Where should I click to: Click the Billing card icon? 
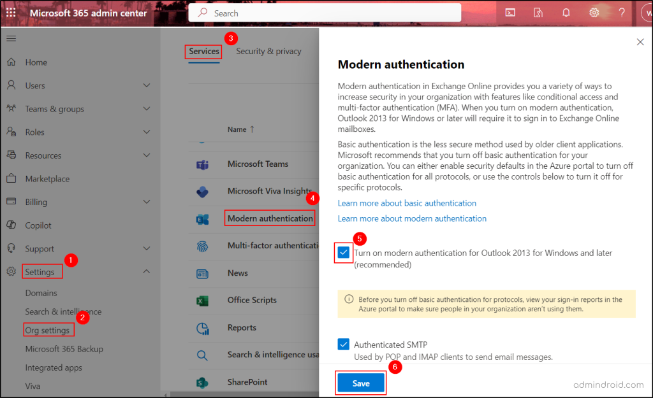point(11,201)
